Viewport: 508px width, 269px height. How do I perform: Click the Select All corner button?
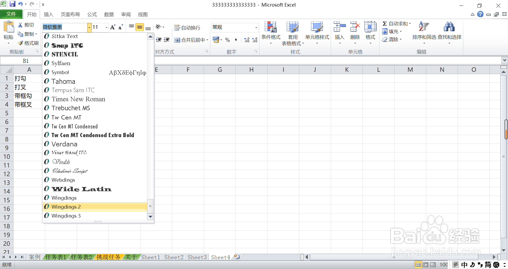(7, 70)
